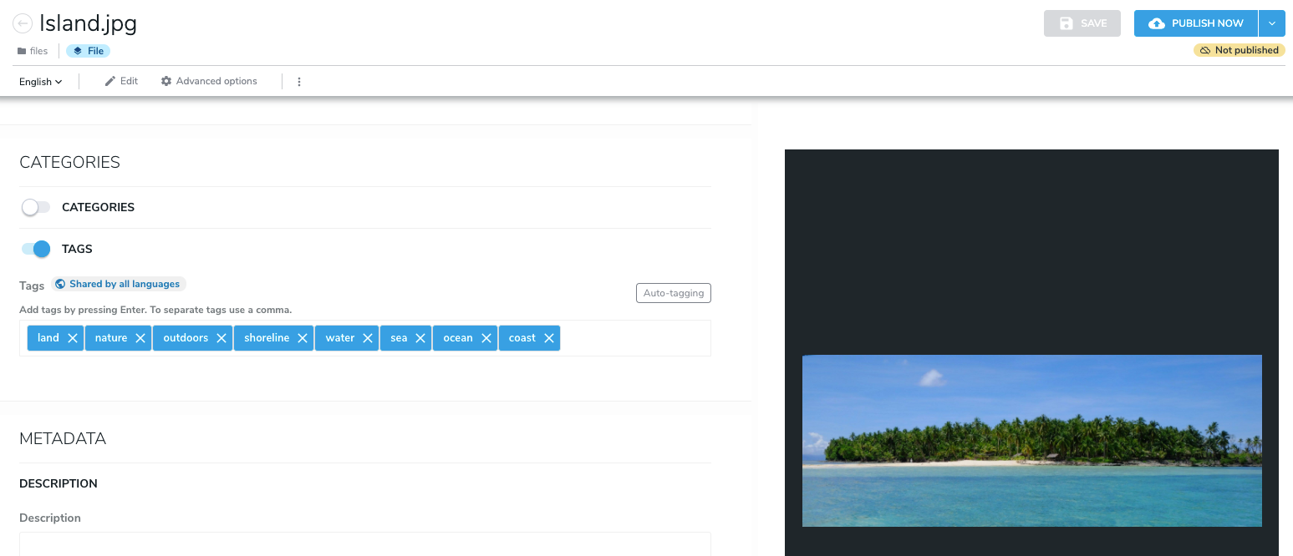The width and height of the screenshot is (1293, 556).
Task: Click the cloud icon on Publish Now
Action: pos(1157,23)
